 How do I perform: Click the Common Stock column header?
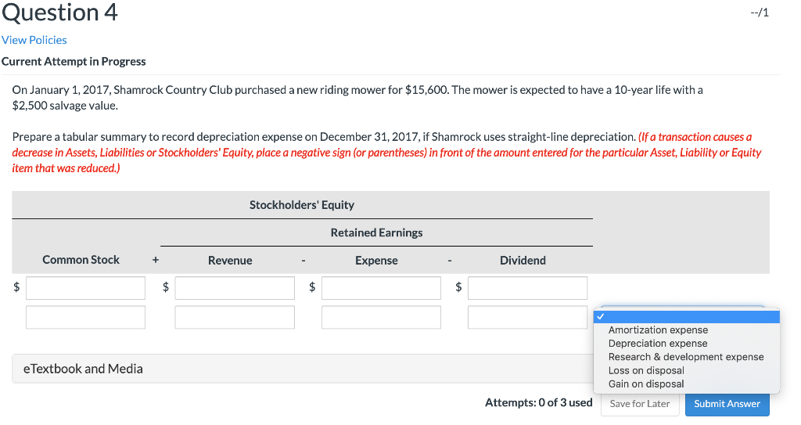81,260
